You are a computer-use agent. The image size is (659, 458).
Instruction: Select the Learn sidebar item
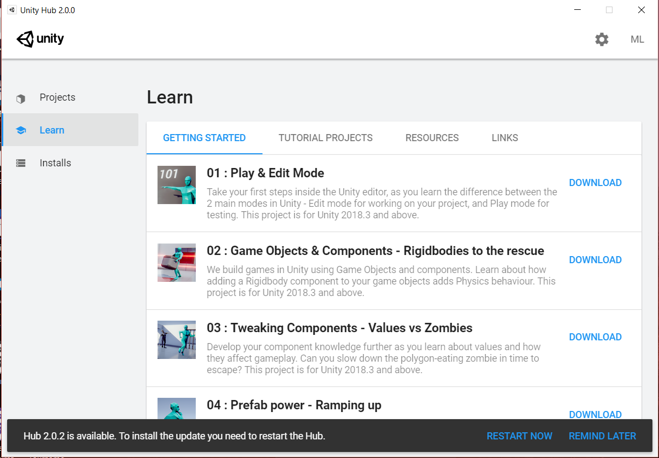(70, 130)
